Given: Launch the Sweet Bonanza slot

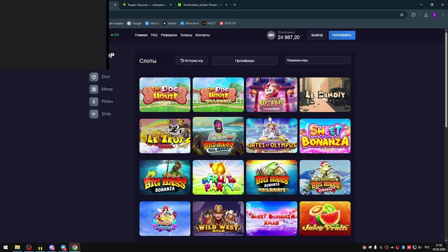Looking at the screenshot, I should click(325, 136).
